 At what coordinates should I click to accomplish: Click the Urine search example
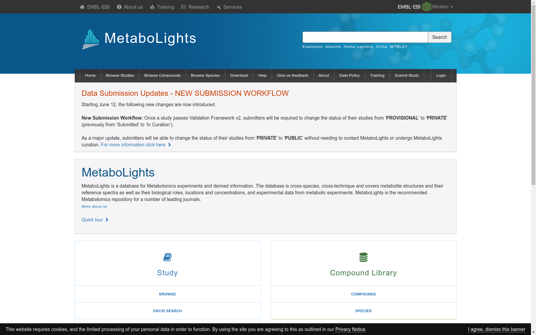click(382, 47)
